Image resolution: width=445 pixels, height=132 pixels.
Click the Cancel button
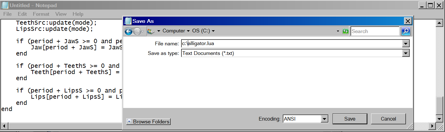pos(388,119)
